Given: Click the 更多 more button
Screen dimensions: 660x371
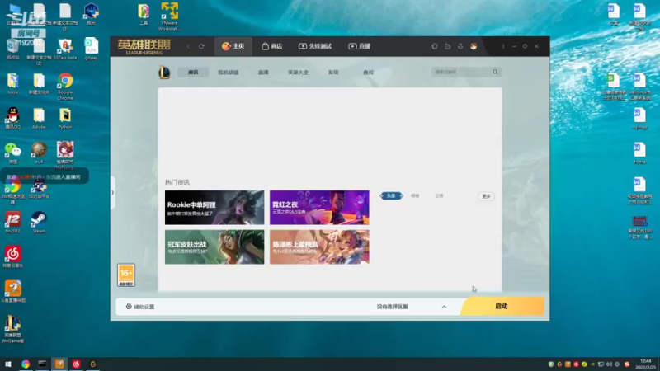Looking at the screenshot, I should click(486, 196).
